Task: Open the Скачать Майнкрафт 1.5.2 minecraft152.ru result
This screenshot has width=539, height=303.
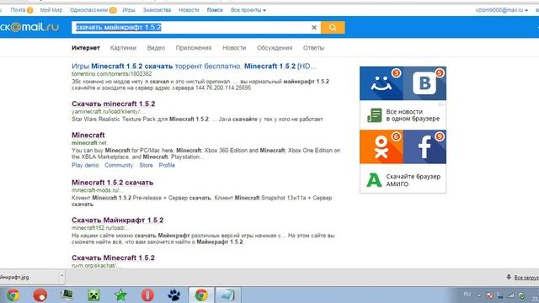Action: (x=118, y=220)
